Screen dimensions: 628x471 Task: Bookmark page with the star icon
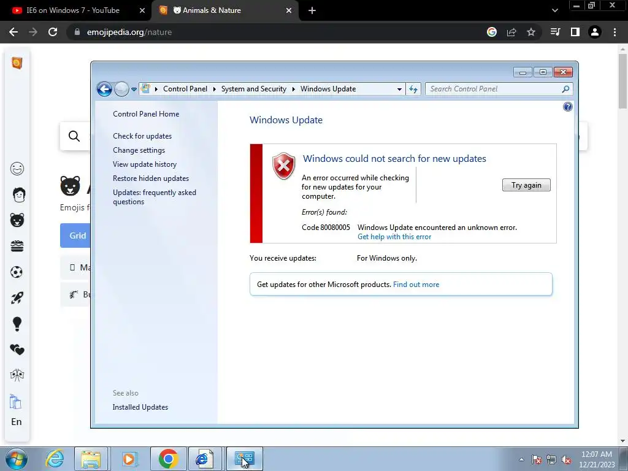pyautogui.click(x=531, y=32)
